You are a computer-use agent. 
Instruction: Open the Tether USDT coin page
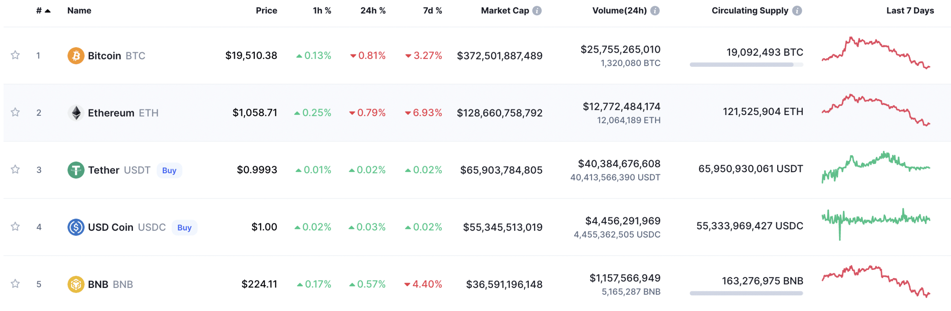pos(119,170)
